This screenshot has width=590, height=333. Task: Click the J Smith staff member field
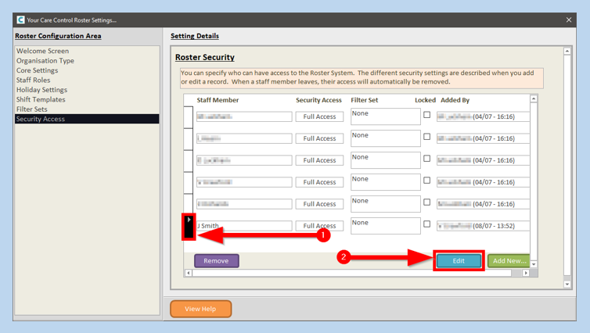244,226
